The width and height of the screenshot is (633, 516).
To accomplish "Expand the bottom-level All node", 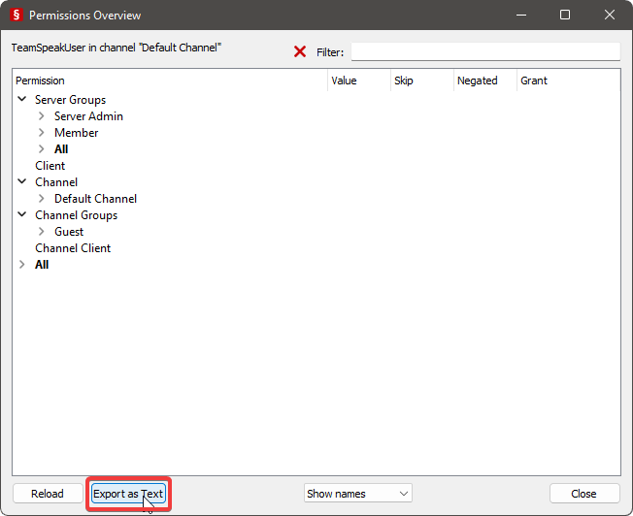I will 22,265.
